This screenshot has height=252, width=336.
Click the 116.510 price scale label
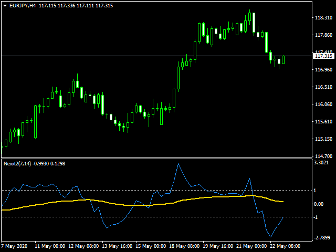(x=323, y=87)
